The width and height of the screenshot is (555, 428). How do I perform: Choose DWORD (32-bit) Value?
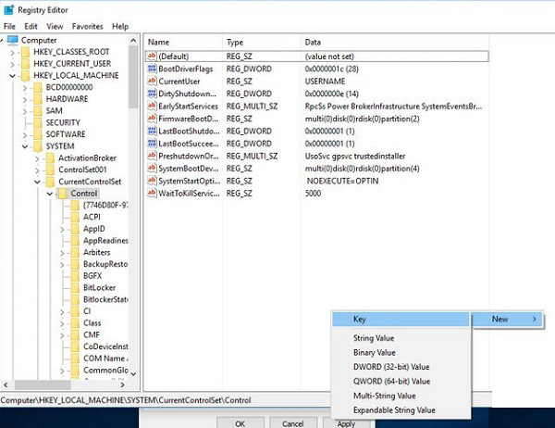click(401, 367)
